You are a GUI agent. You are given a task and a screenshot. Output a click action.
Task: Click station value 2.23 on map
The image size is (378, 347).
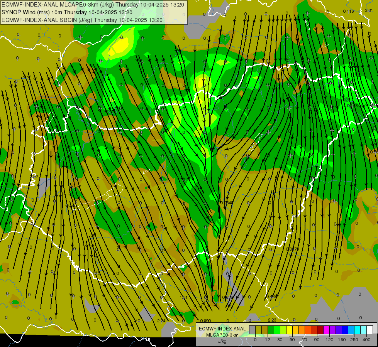272,320
